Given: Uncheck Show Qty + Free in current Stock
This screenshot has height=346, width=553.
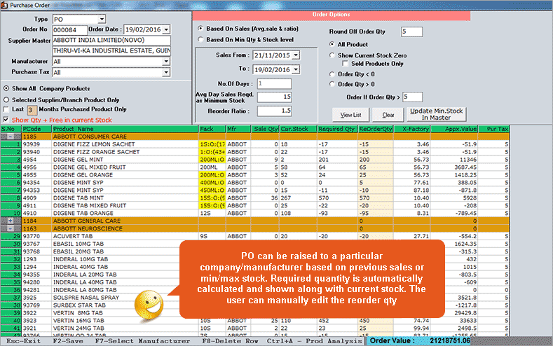Looking at the screenshot, I should [x=6, y=120].
